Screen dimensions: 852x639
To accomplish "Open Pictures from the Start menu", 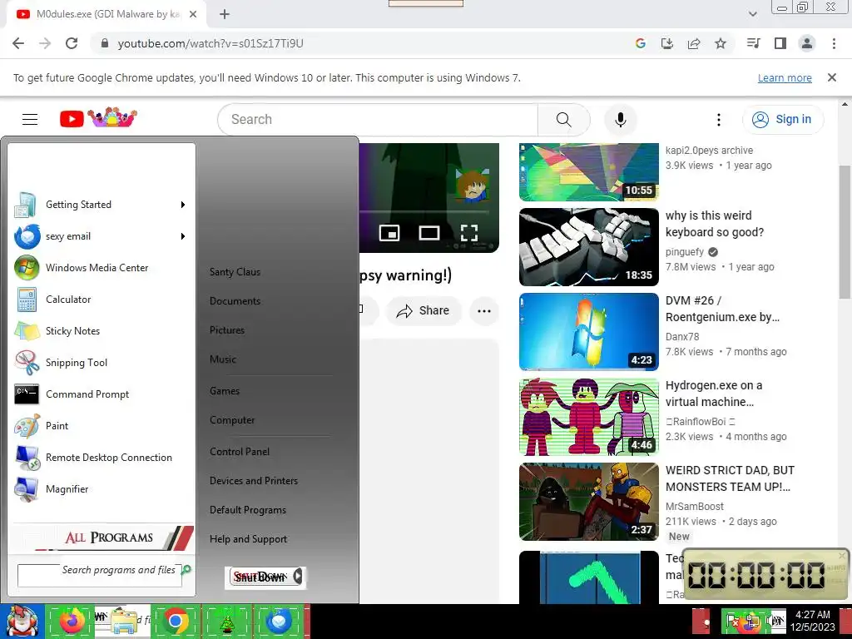I will tap(227, 330).
